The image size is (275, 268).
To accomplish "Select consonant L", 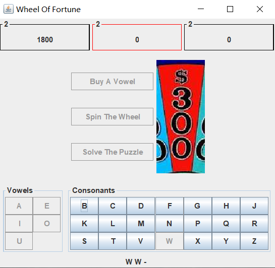I will [x=113, y=224].
